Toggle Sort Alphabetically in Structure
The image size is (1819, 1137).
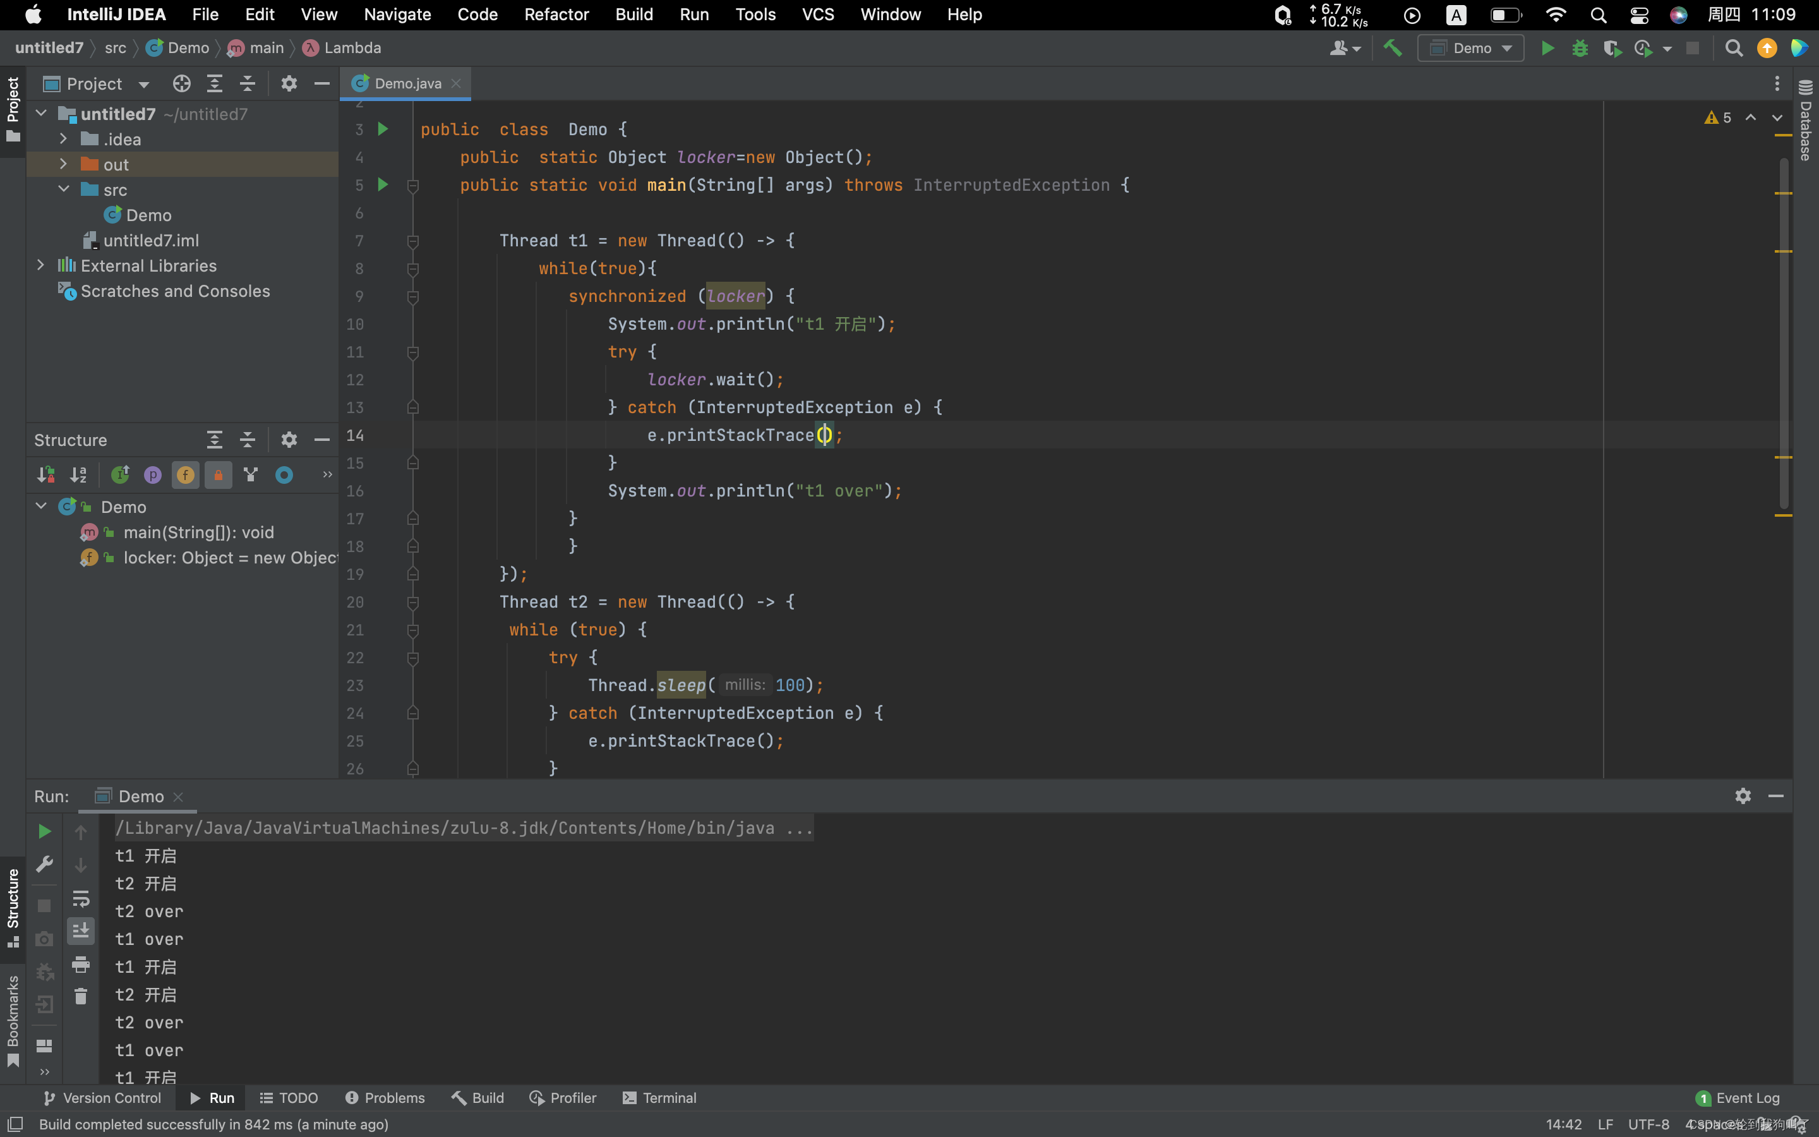(x=78, y=474)
